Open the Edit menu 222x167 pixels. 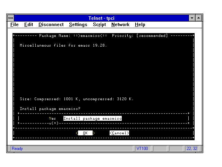click(x=28, y=25)
